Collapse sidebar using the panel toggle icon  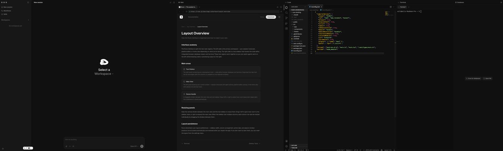(28, 2)
